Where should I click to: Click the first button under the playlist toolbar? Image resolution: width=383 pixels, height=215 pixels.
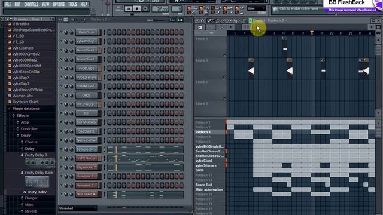pos(200,27)
